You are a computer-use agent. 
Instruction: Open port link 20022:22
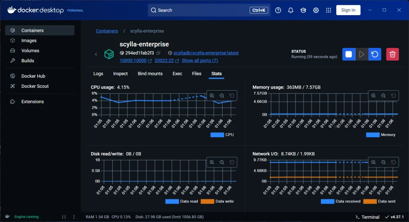click(164, 61)
